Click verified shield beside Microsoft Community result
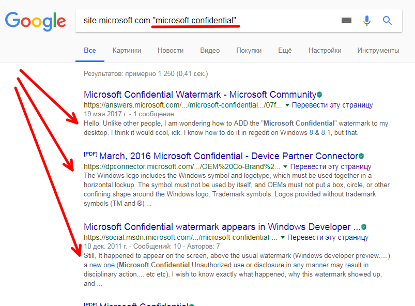The width and height of the screenshot is (415, 306). tap(319, 95)
